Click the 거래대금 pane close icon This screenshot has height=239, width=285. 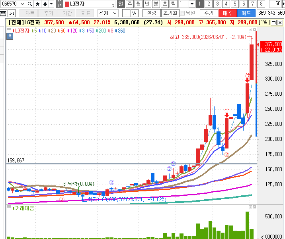click(x=254, y=207)
